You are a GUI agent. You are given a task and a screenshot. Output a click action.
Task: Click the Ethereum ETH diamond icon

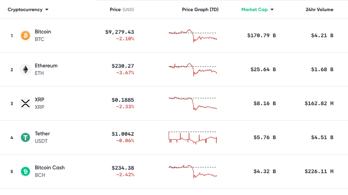click(x=25, y=69)
